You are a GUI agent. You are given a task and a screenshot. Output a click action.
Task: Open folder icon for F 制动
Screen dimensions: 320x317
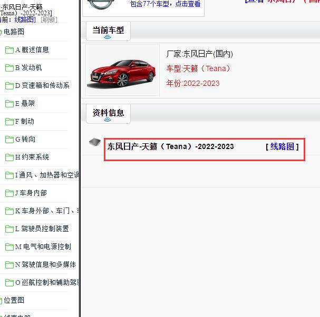click(x=9, y=122)
